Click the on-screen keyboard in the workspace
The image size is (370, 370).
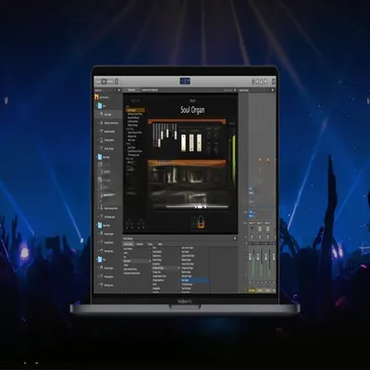point(197,206)
